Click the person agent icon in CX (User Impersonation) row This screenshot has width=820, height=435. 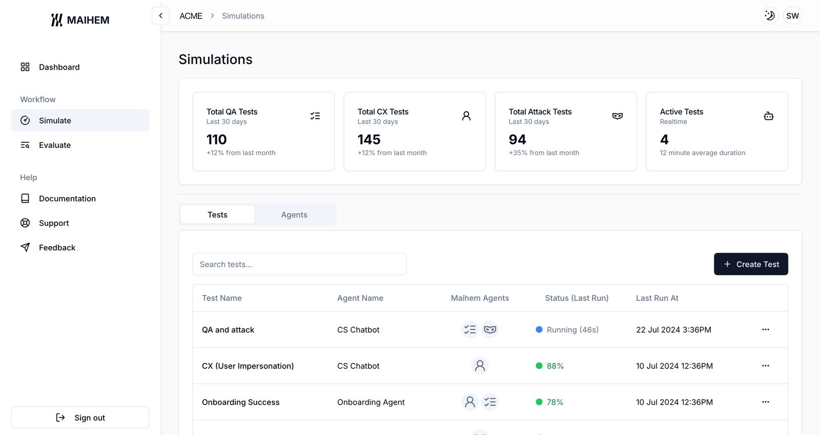[480, 366]
